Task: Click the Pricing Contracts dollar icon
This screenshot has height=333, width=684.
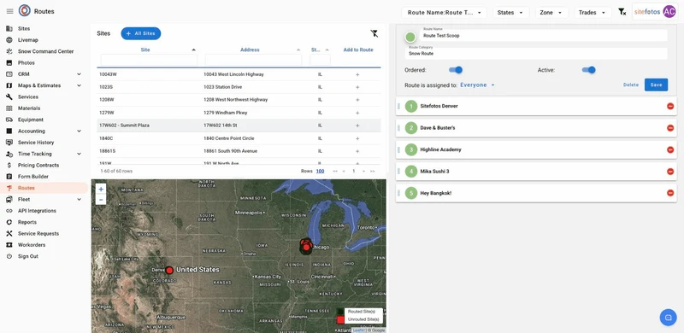Action: pos(9,165)
